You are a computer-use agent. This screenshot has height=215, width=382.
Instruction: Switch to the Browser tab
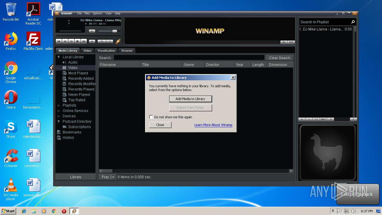[127, 50]
